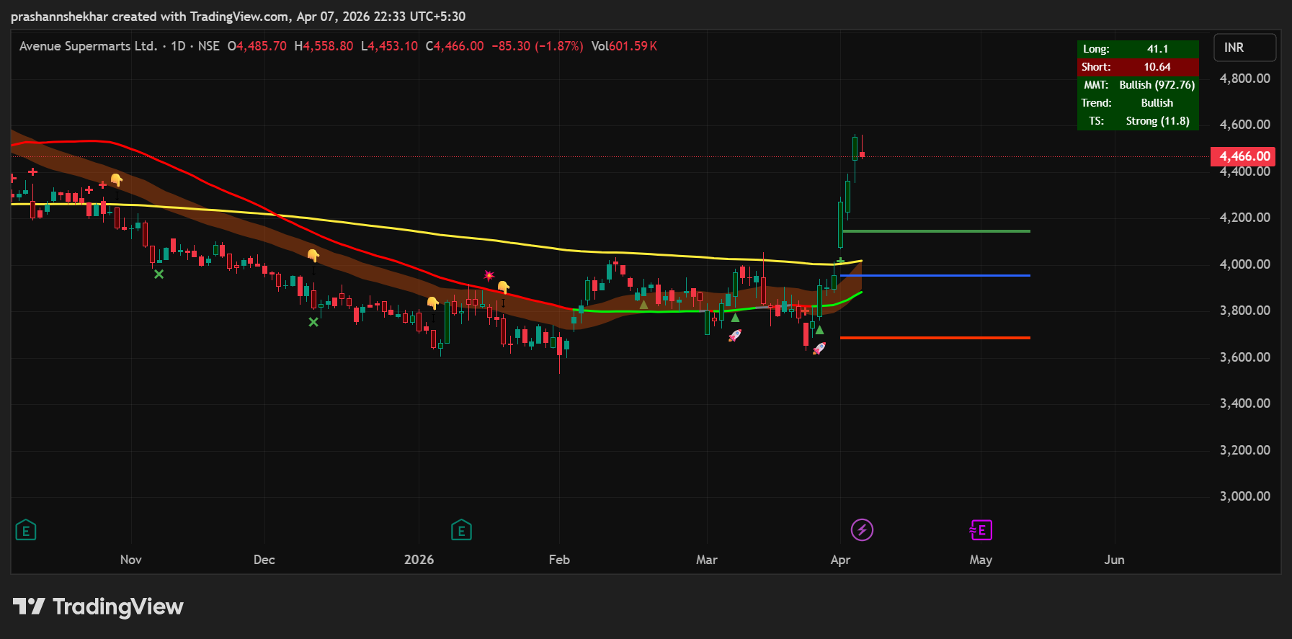Image resolution: width=1292 pixels, height=639 pixels.
Task: Click the green X marker in December
Action: click(x=313, y=322)
